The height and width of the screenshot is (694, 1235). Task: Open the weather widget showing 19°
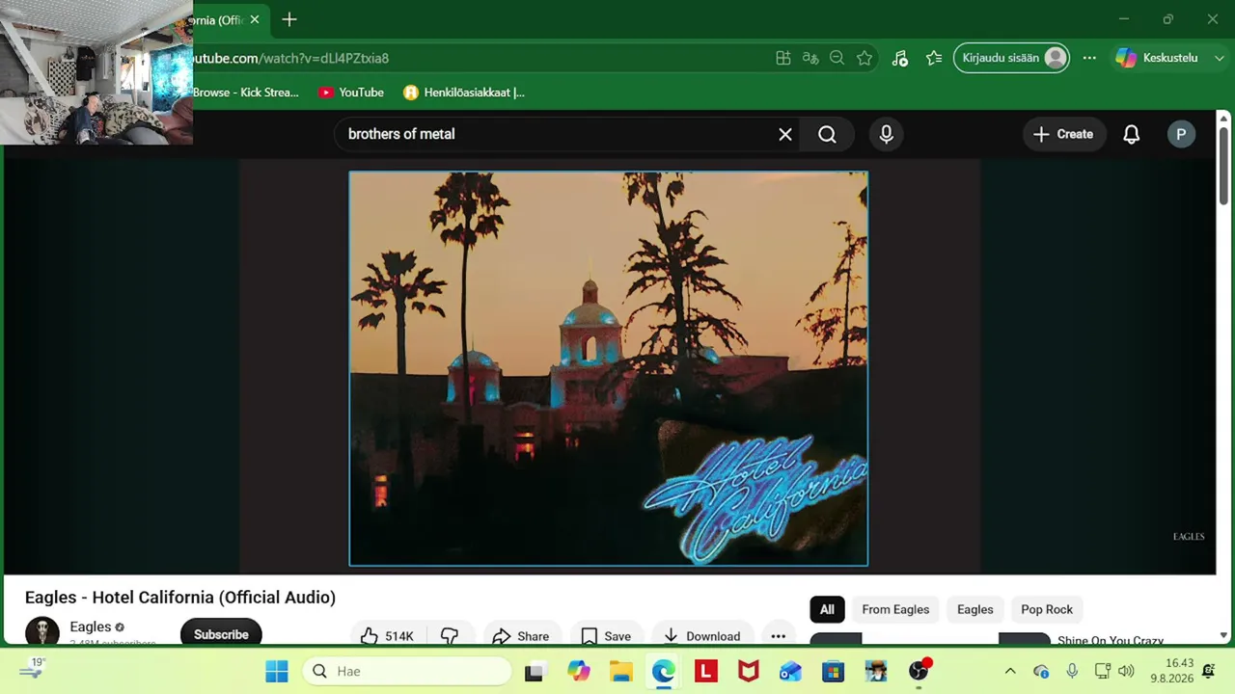(x=32, y=669)
